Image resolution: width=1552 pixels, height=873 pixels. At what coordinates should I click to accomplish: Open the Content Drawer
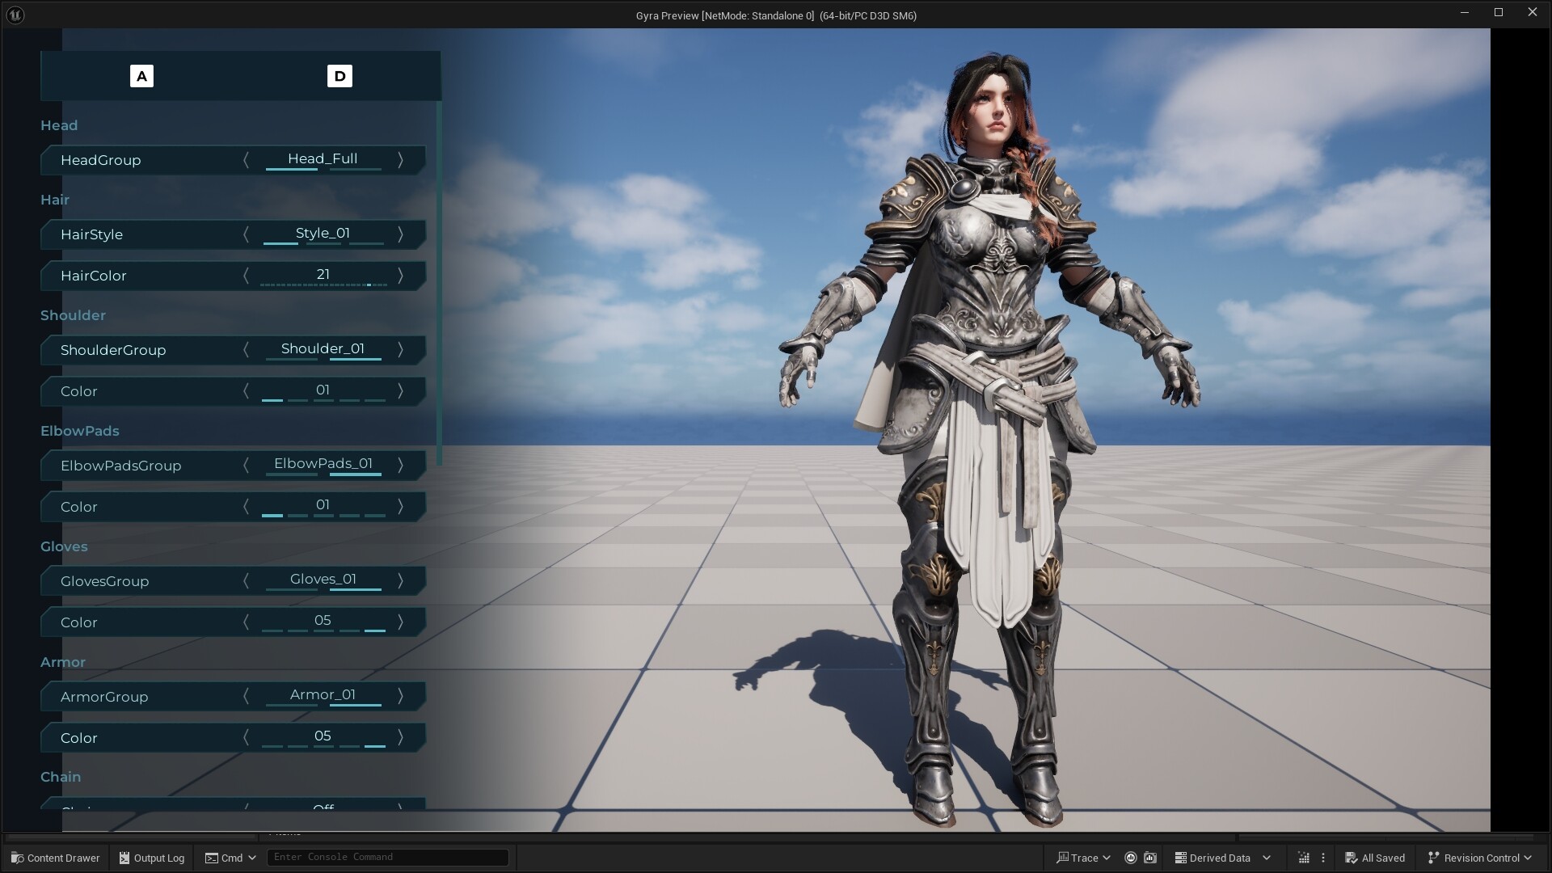coord(54,858)
